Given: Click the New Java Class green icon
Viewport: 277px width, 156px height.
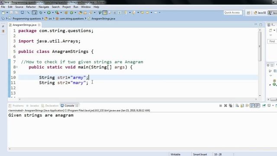Looking at the screenshot, I should coord(71,13).
